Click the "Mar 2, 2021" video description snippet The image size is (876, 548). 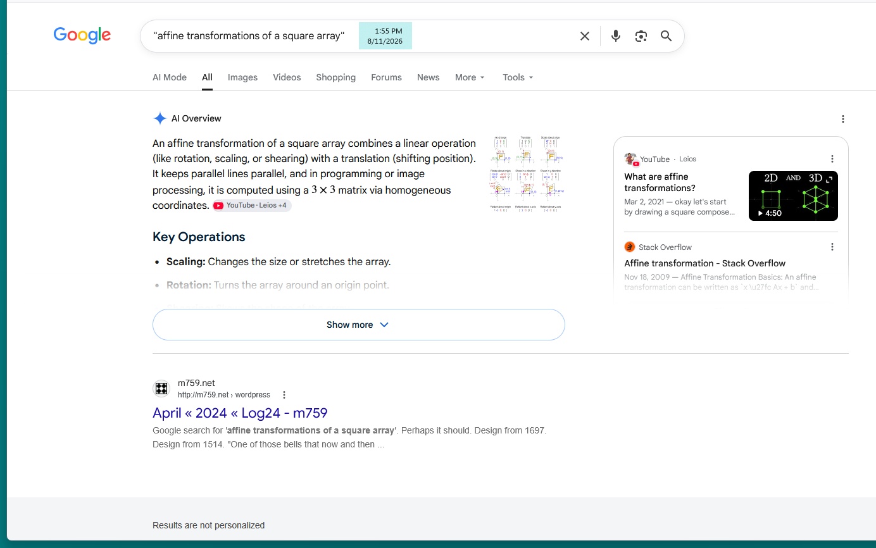[x=679, y=207]
